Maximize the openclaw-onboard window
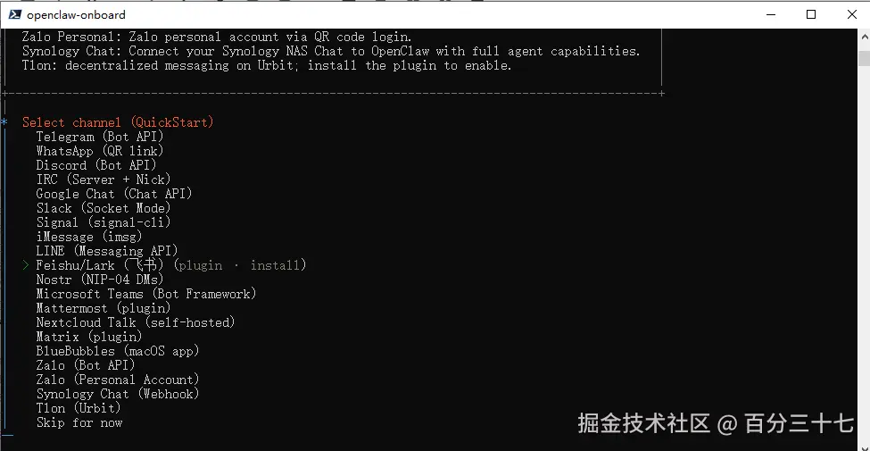This screenshot has height=451, width=870. [x=811, y=14]
